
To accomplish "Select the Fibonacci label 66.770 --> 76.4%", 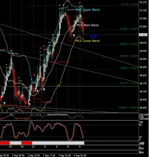I will pos(129,83).
